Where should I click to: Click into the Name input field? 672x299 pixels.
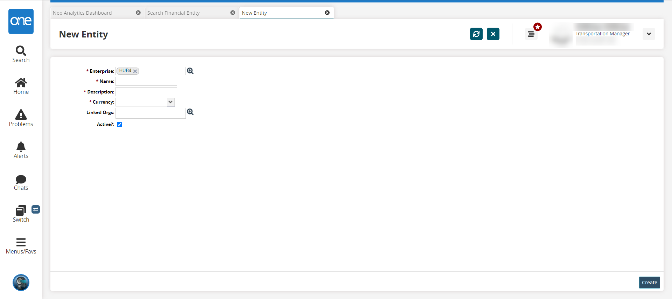click(146, 81)
